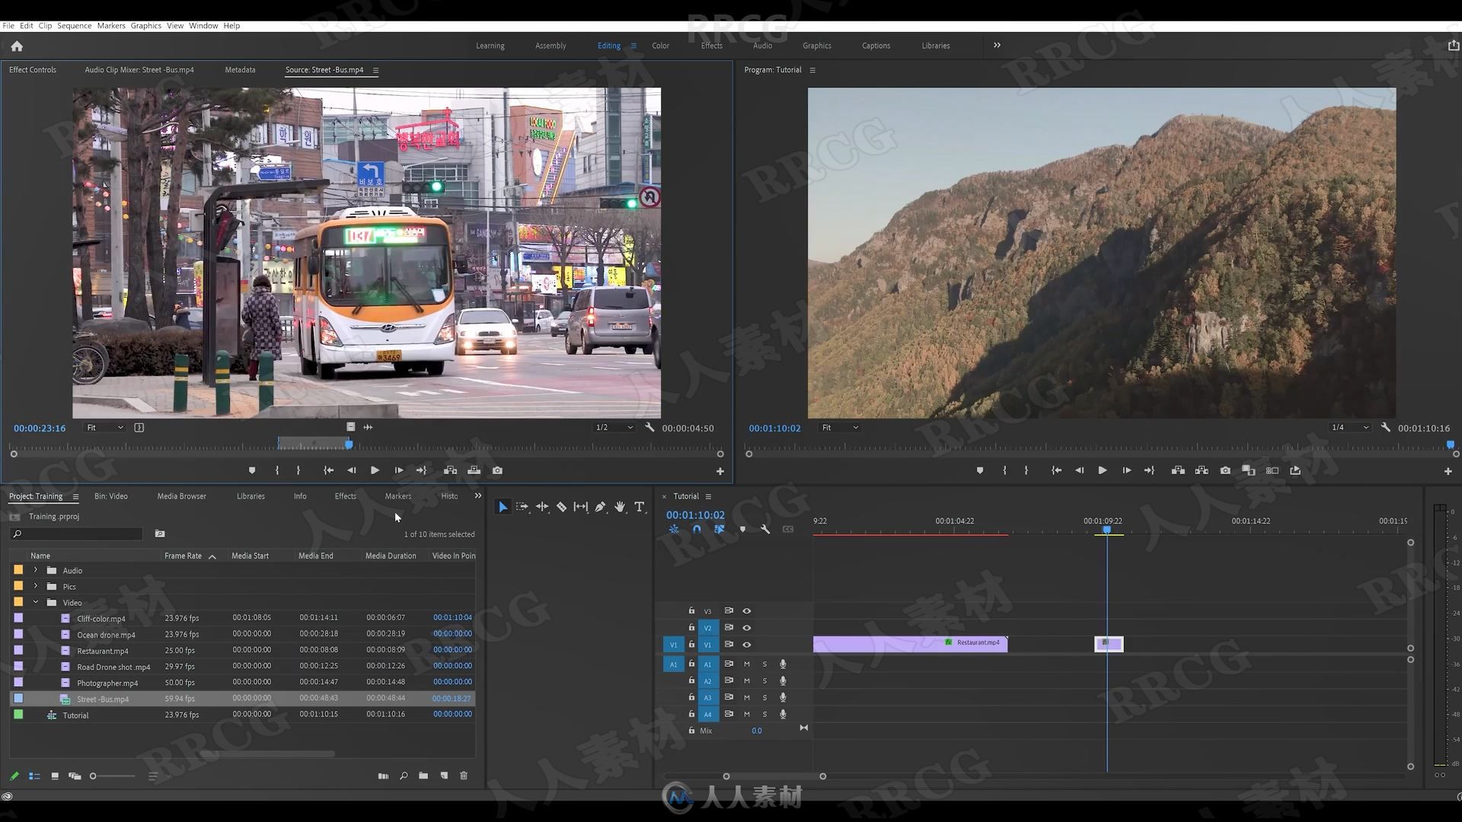Toggle V1 track output eye
This screenshot has height=822, width=1462.
click(747, 645)
